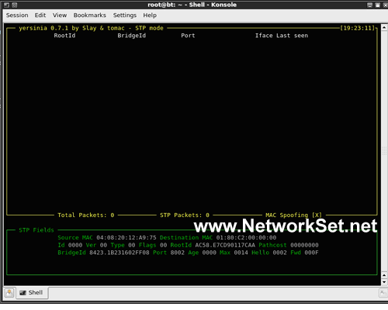Click the Age value 0000

210,253
